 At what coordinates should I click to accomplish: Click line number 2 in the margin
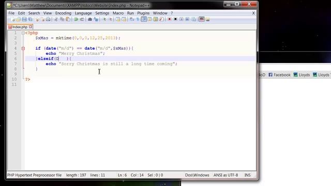(15, 38)
